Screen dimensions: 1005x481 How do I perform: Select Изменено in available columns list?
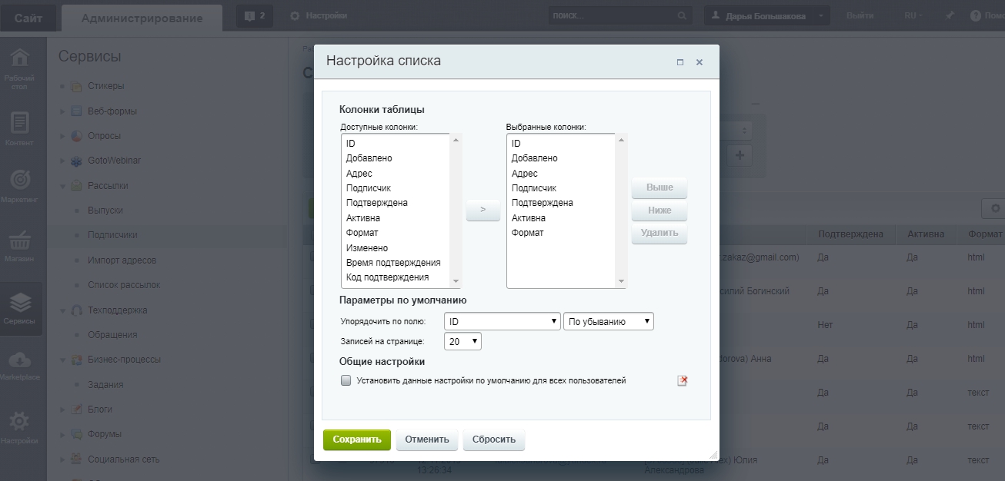click(x=367, y=248)
